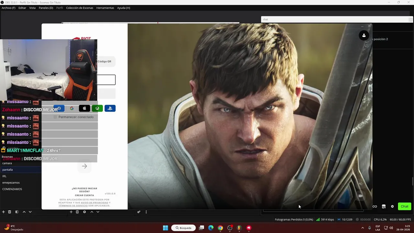Move source down with arrow
The height and width of the screenshot is (233, 414).
[x=98, y=212]
